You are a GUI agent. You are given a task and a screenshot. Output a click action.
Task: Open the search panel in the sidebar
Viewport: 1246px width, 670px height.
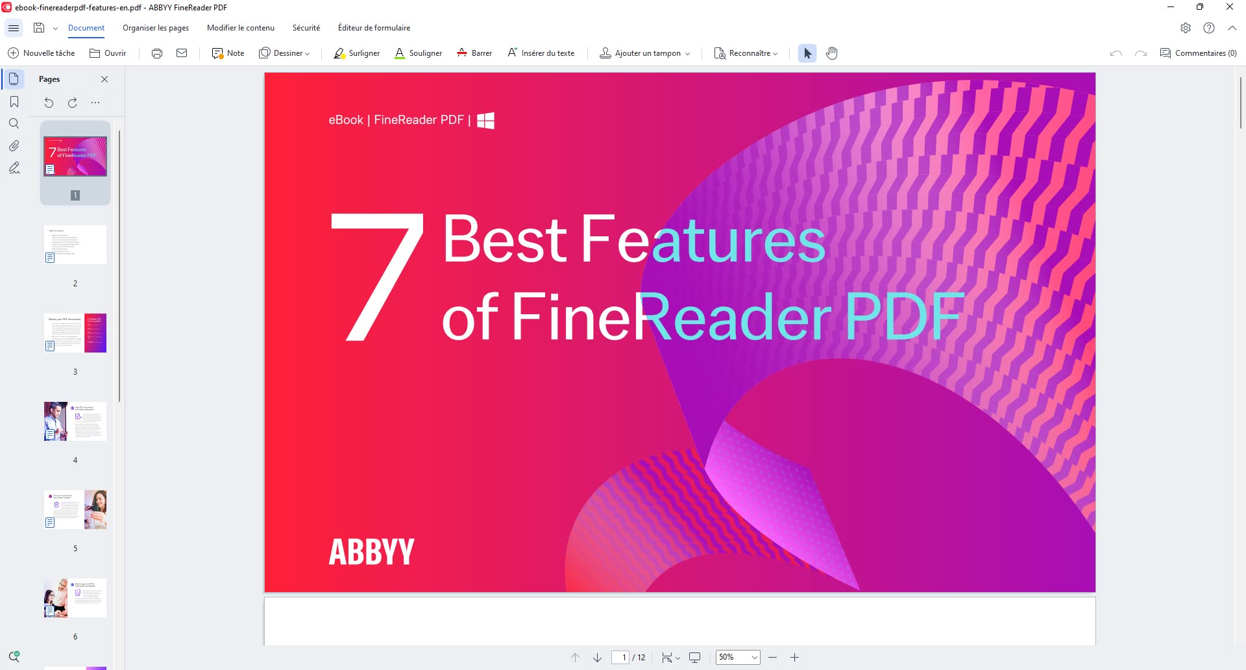pyautogui.click(x=14, y=123)
